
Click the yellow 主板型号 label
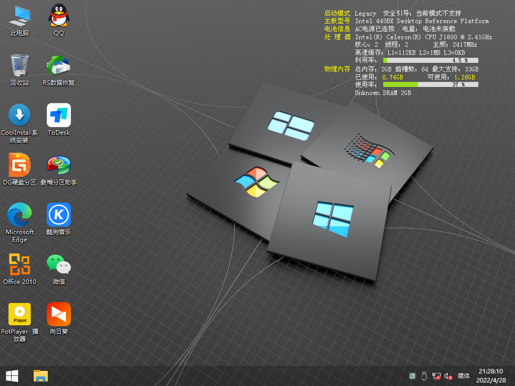click(337, 21)
